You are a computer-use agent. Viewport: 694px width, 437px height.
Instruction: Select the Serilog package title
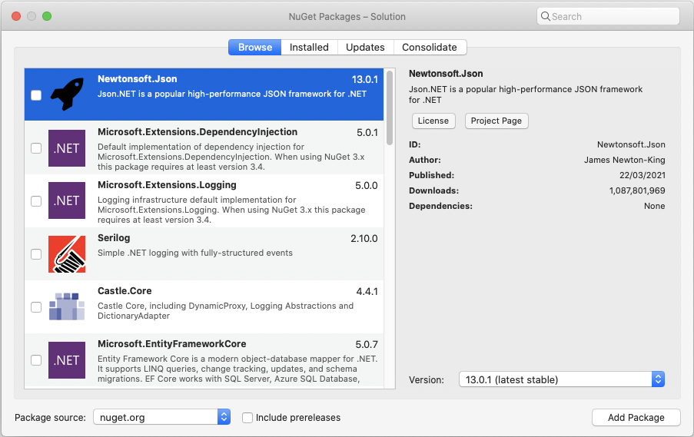[x=114, y=238]
